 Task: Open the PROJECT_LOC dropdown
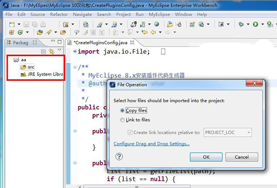228,132
